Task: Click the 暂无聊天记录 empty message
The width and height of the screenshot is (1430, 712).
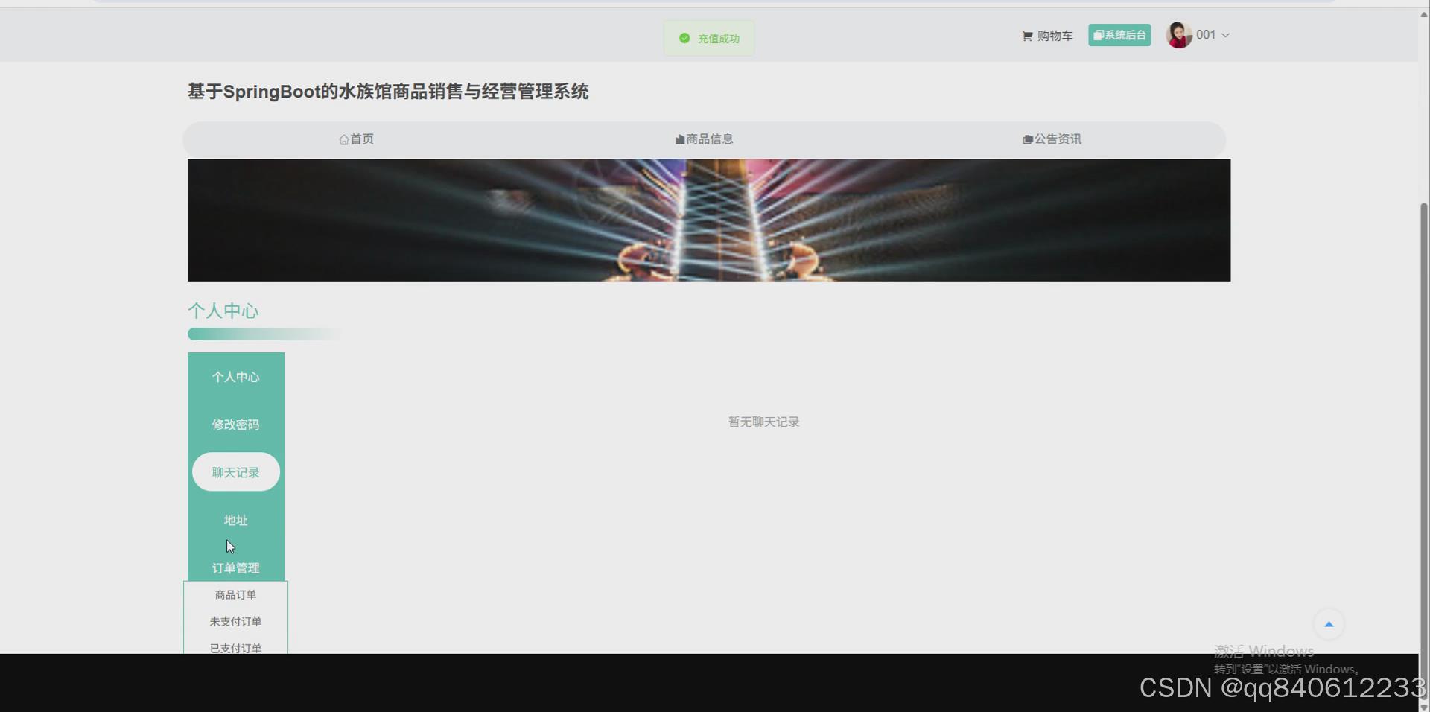Action: (x=764, y=422)
